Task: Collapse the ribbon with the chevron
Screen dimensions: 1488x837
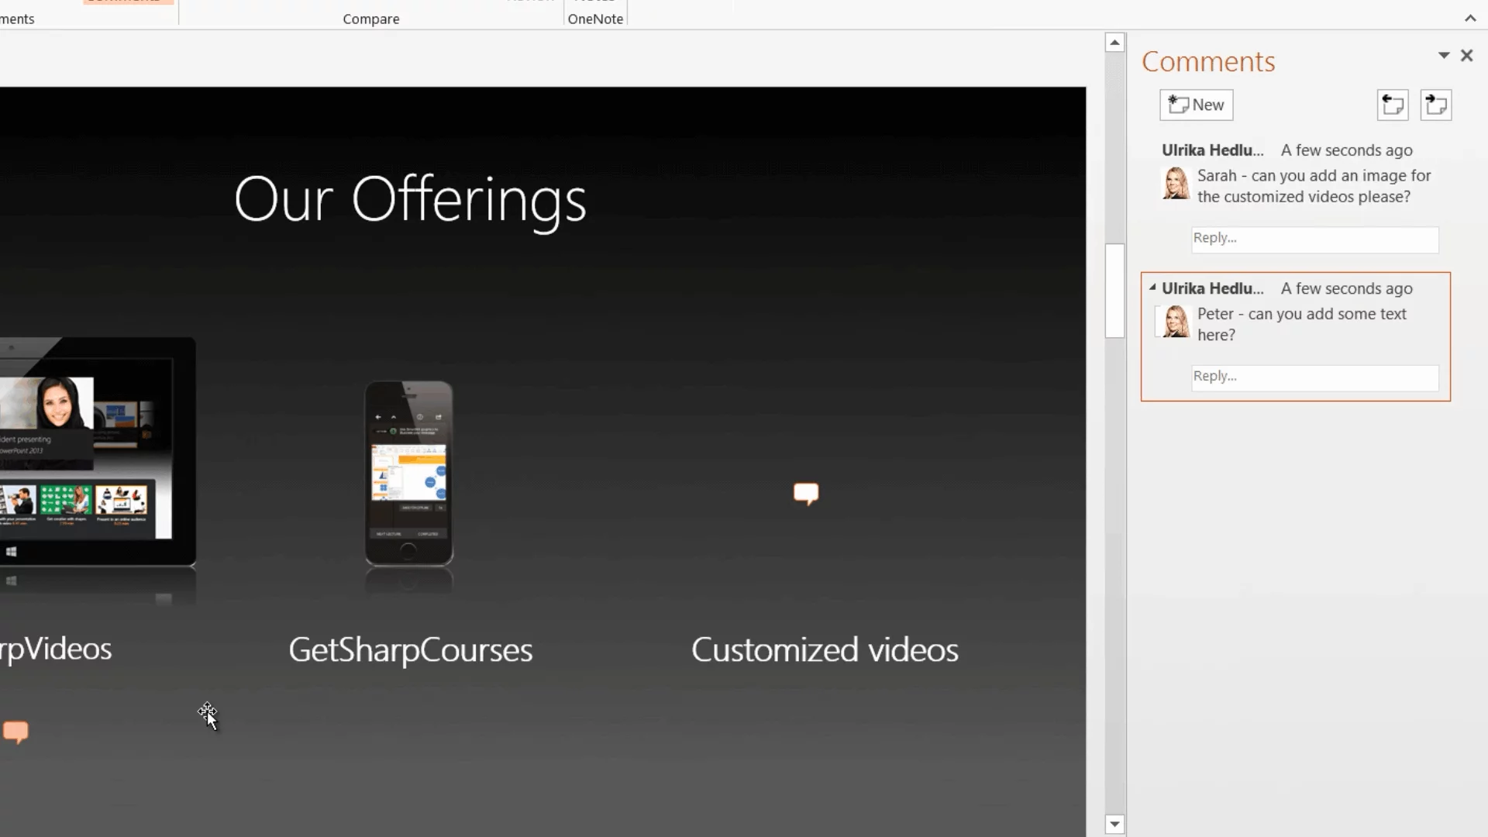Action: [x=1470, y=19]
